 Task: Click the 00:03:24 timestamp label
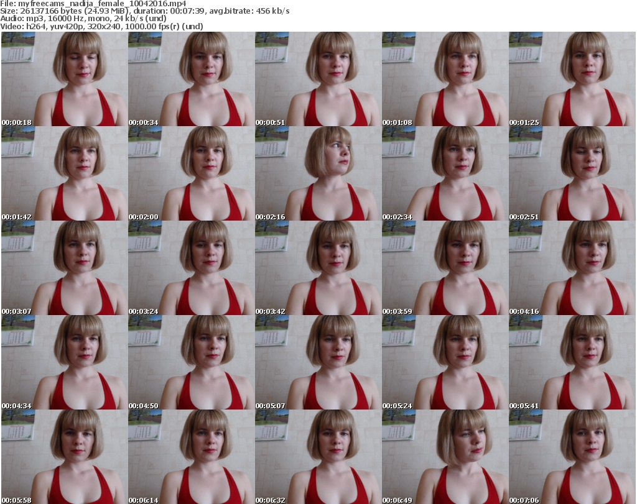pyautogui.click(x=144, y=311)
